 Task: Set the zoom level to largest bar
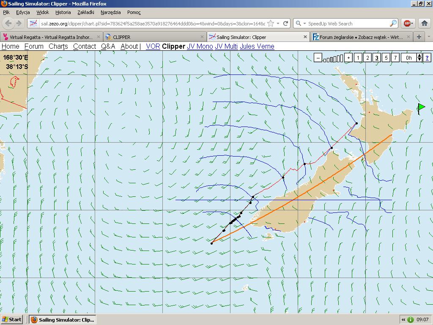pyautogui.click(x=341, y=58)
